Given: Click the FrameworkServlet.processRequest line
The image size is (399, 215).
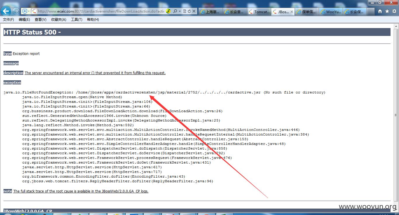Looking at the screenshot, I should [127, 158].
